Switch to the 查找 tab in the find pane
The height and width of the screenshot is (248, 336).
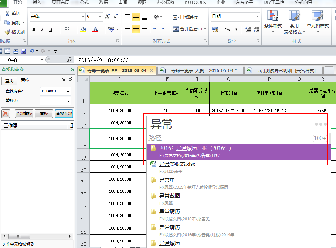tap(9, 81)
